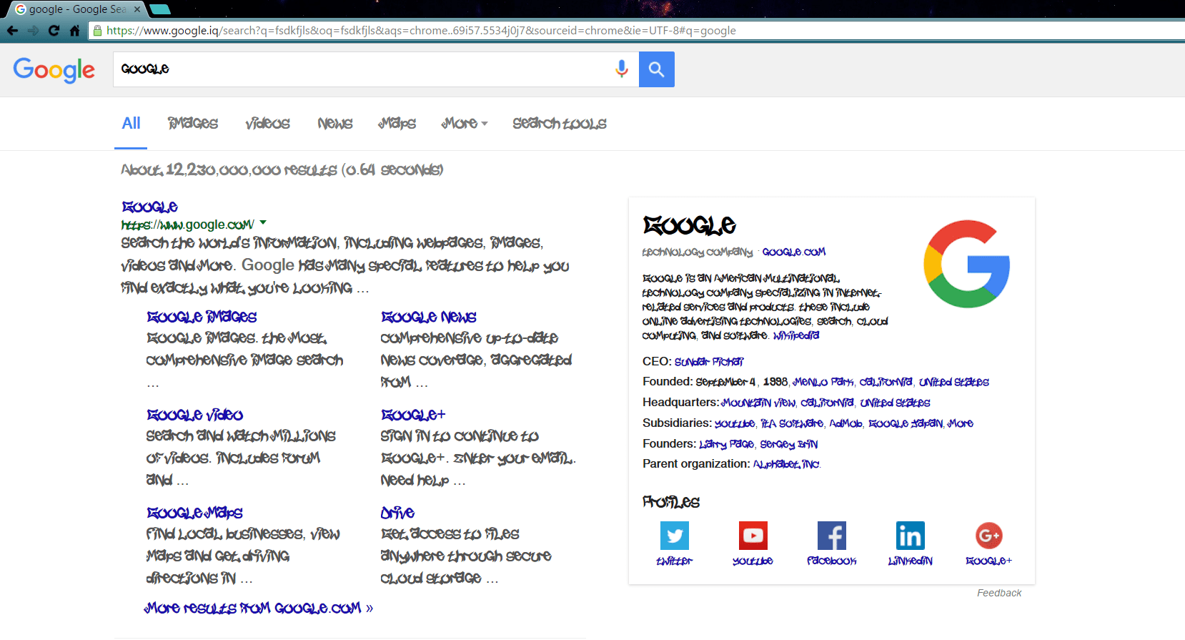Click the browser address bar URL
The width and height of the screenshot is (1185, 640).
point(421,31)
